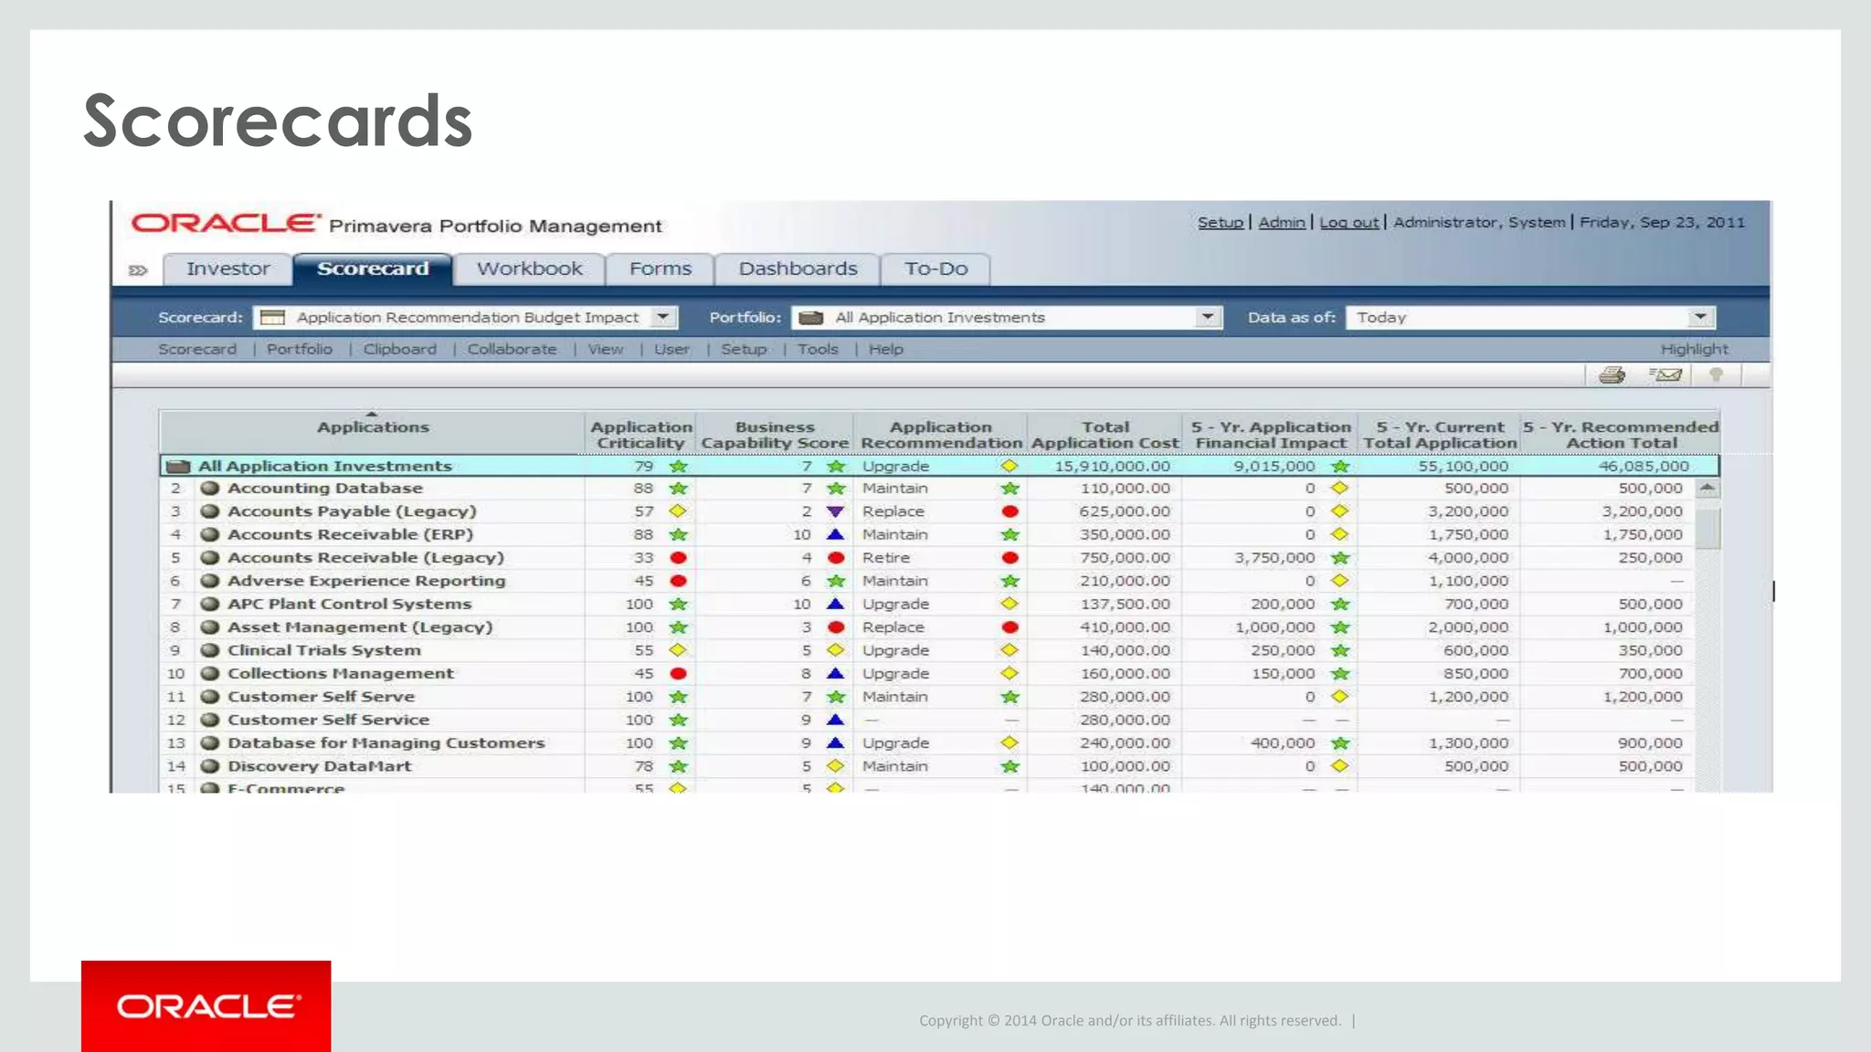Expand the Data as of dropdown
This screenshot has width=1871, height=1052.
(x=1699, y=317)
